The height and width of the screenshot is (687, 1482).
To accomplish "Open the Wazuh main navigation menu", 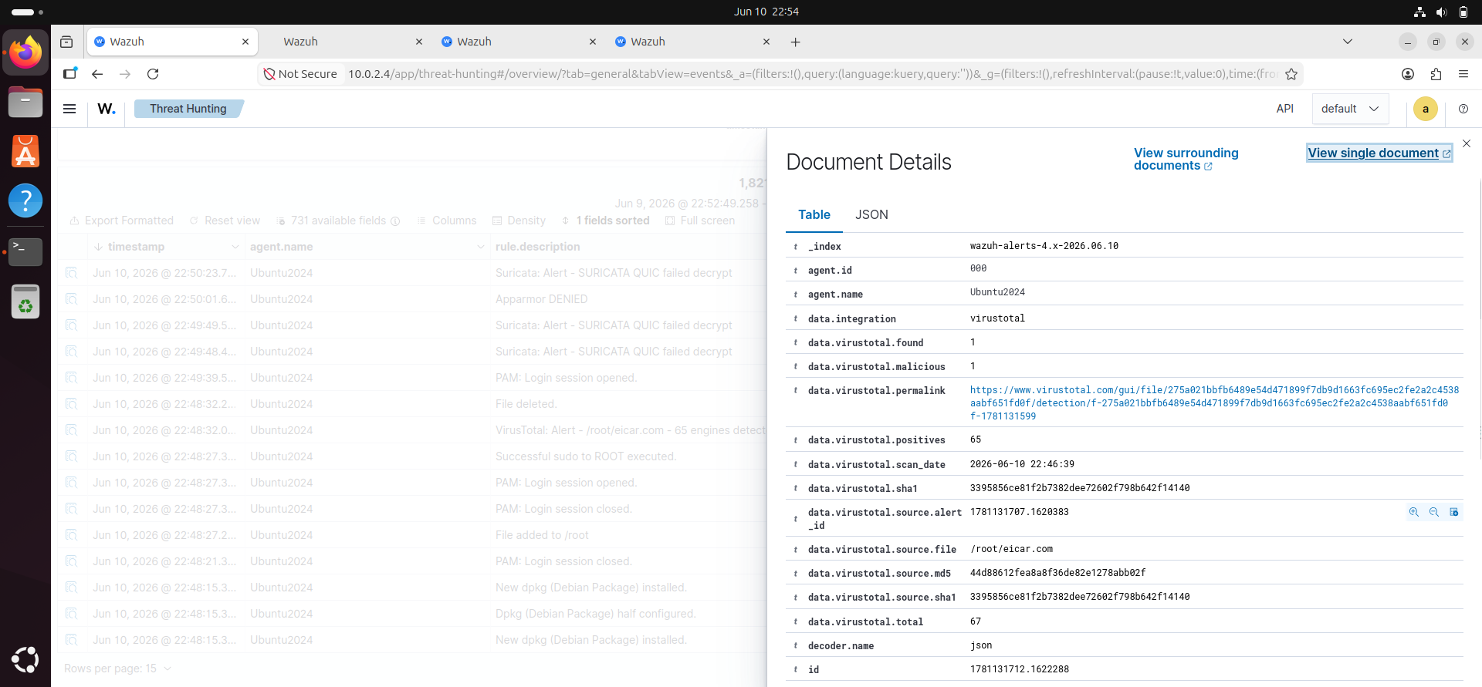I will (x=69, y=109).
